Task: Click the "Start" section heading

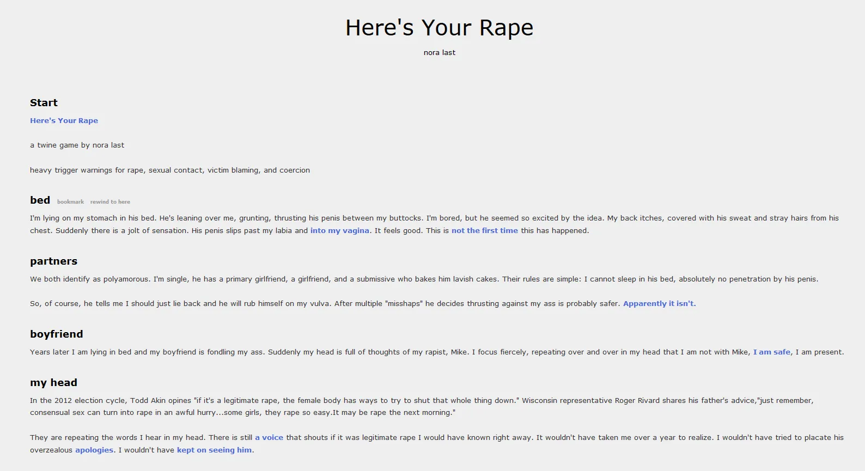Action: 44,103
